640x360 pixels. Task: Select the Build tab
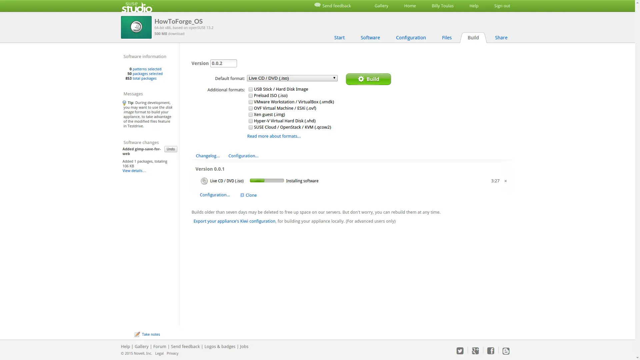tap(473, 38)
